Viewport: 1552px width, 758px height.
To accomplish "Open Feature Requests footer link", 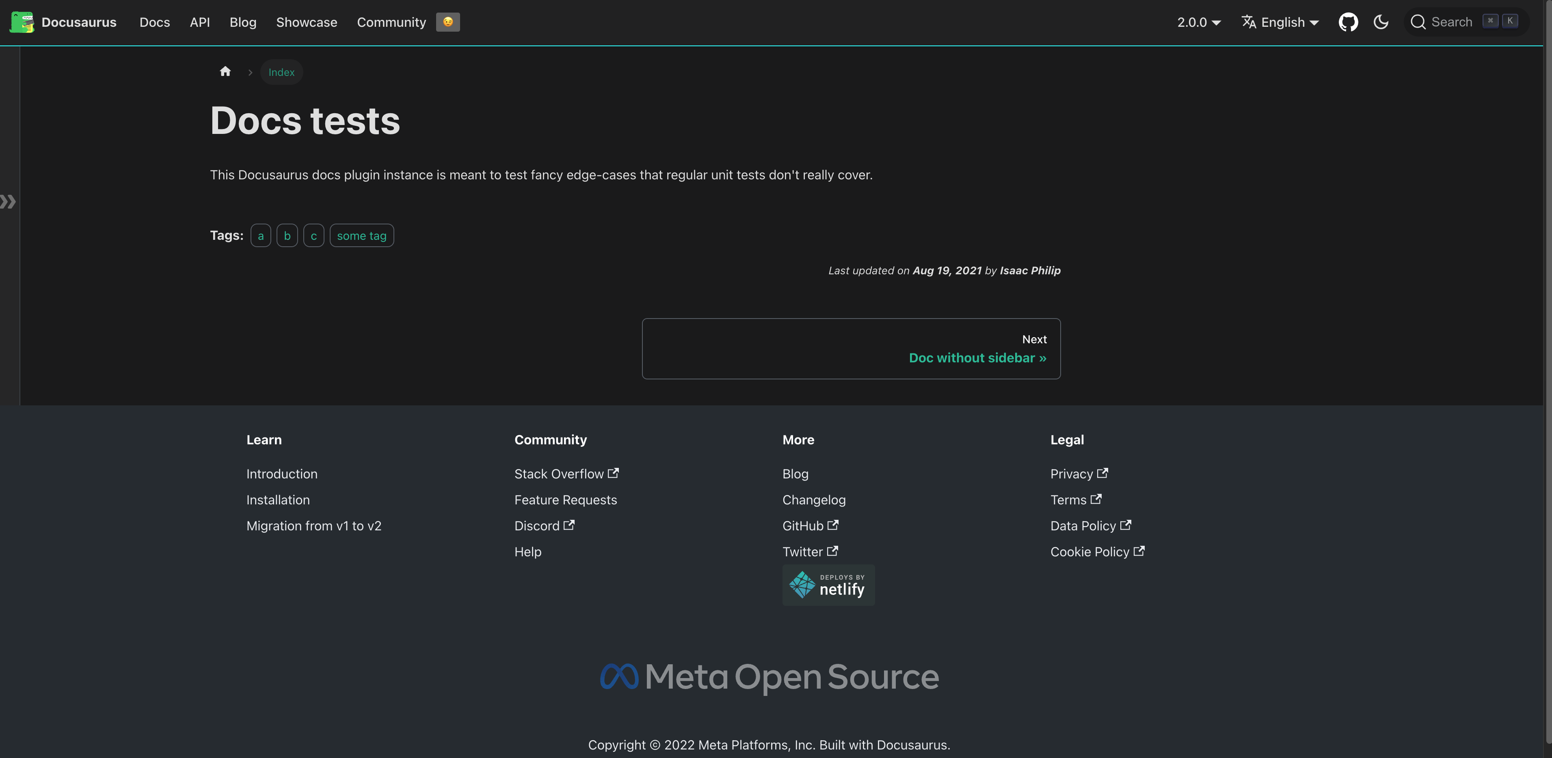I will tap(565, 500).
